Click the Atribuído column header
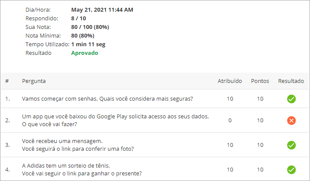The image size is (310, 181). click(230, 81)
